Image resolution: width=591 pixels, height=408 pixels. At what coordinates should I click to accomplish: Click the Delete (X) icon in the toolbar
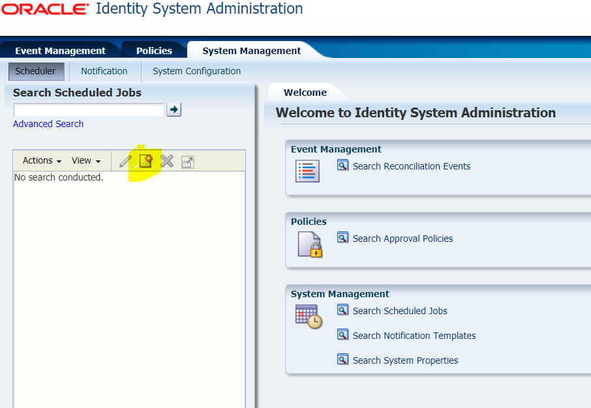click(168, 160)
